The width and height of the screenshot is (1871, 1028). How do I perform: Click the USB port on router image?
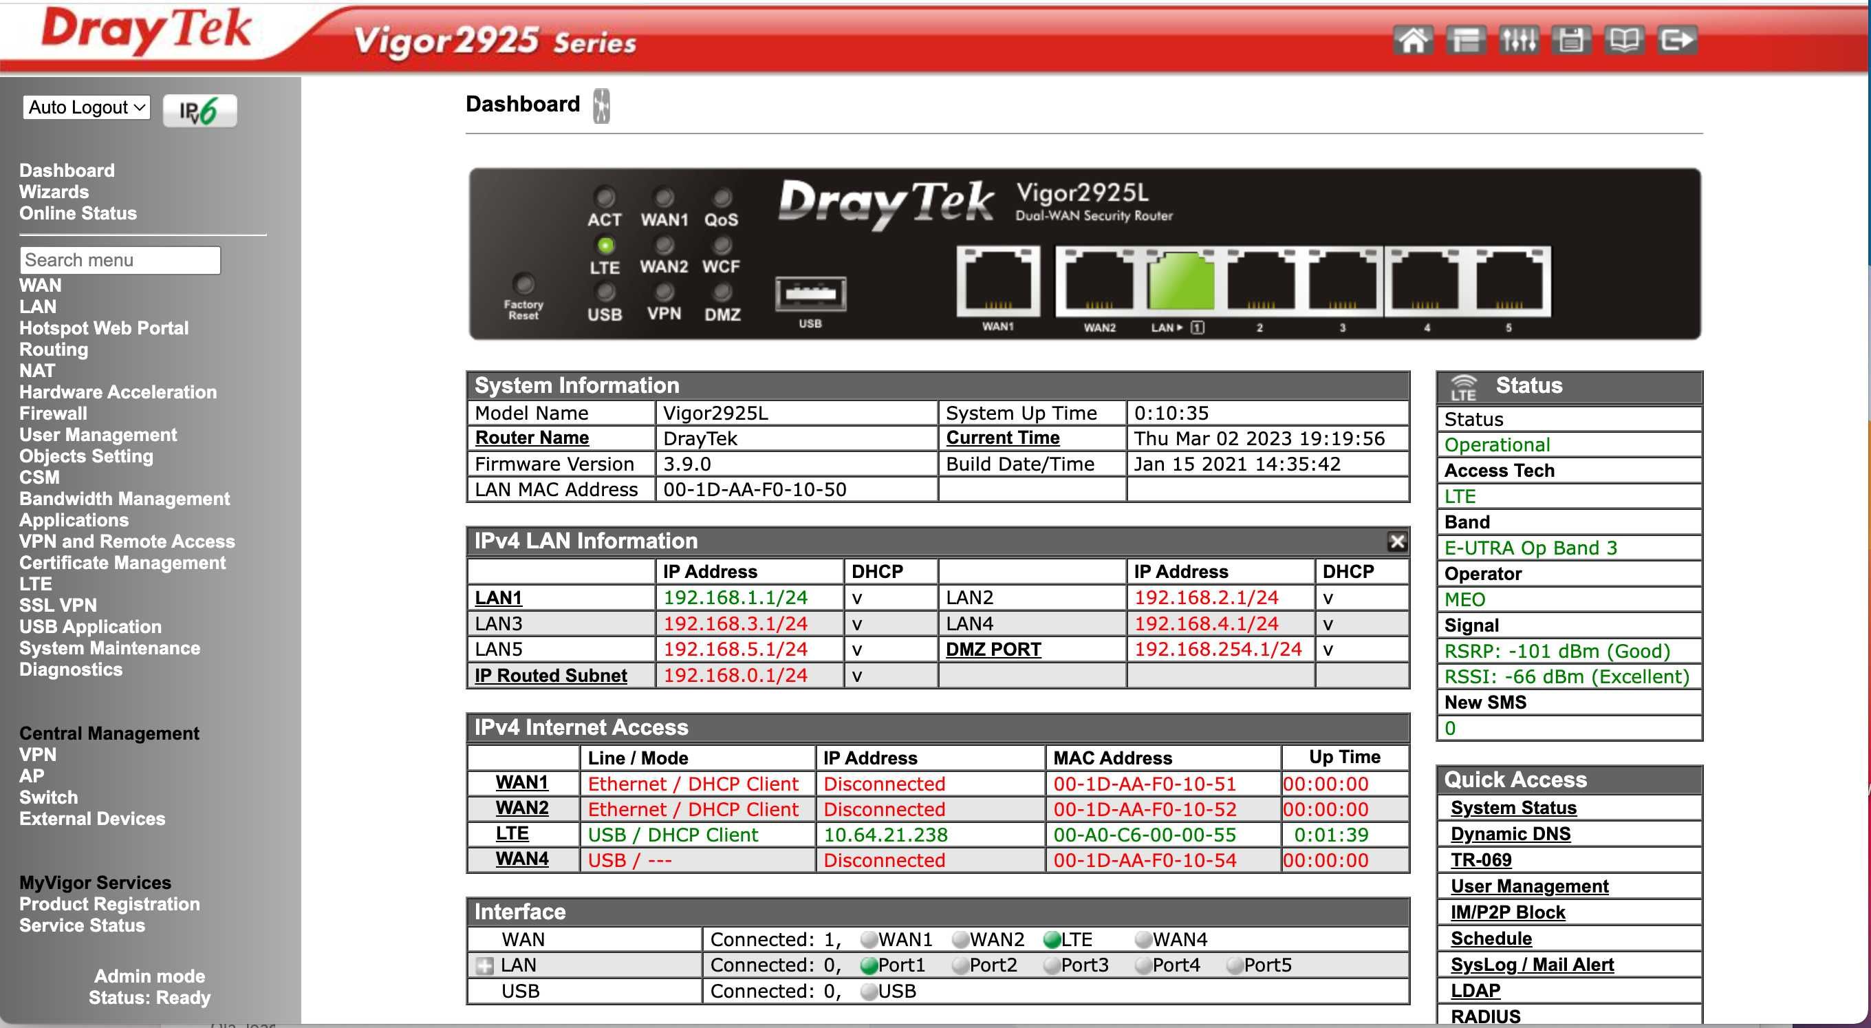(810, 295)
